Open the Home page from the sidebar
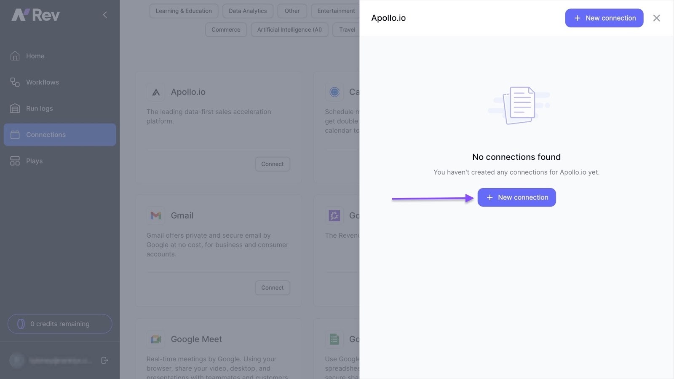Image resolution: width=674 pixels, height=379 pixels. tap(60, 56)
